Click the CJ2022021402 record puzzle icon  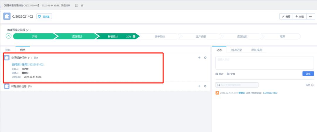pyautogui.click(x=7, y=16)
